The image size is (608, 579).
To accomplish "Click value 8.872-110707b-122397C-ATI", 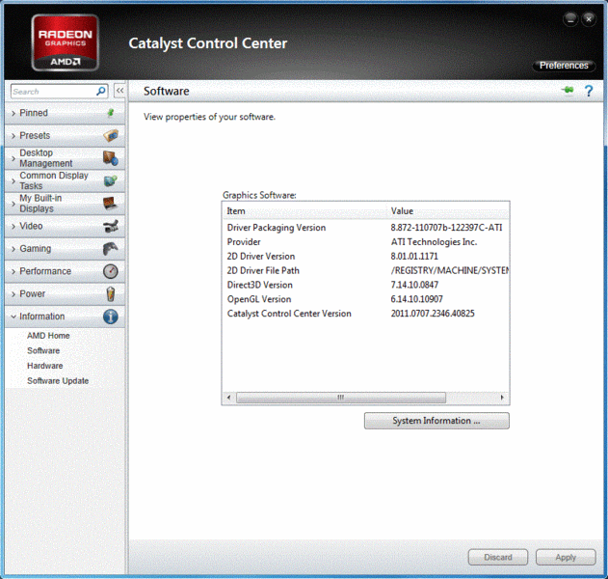I will pyautogui.click(x=446, y=228).
